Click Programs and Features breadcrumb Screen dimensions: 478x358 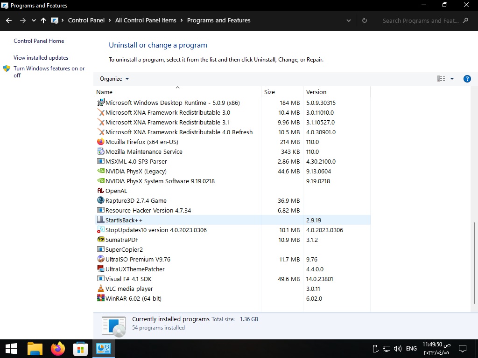(x=219, y=21)
